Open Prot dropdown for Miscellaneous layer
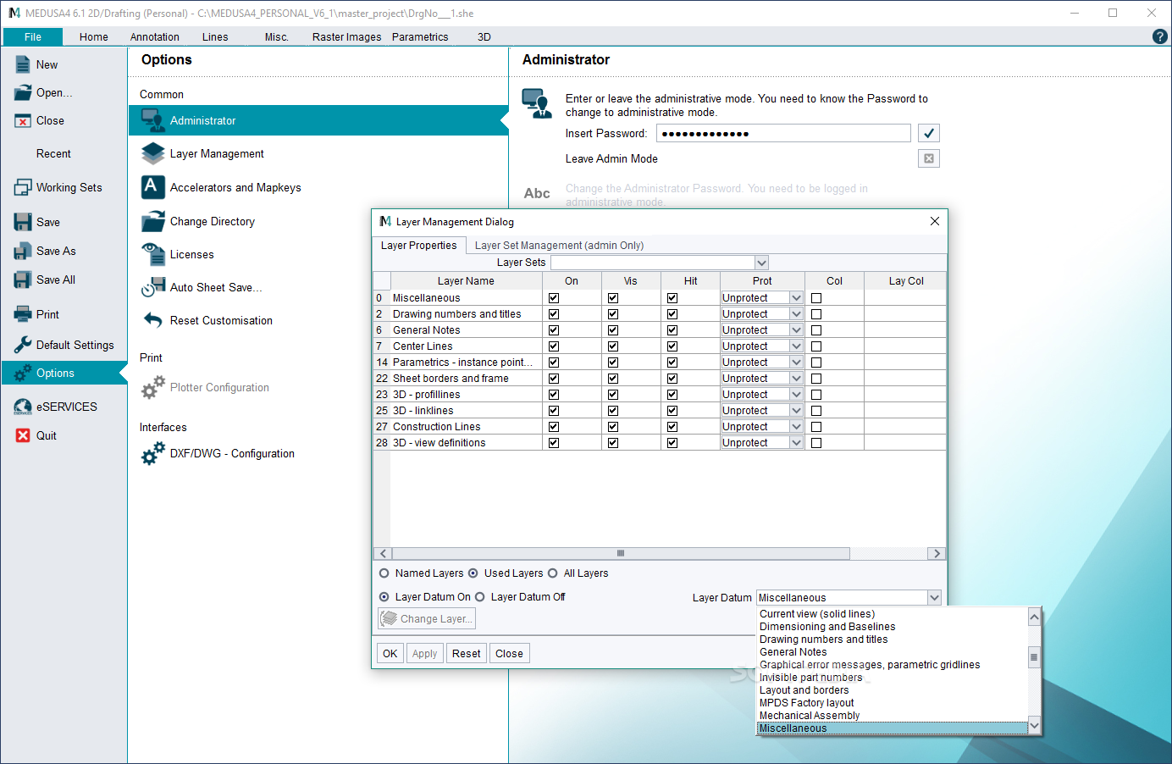 (x=796, y=298)
